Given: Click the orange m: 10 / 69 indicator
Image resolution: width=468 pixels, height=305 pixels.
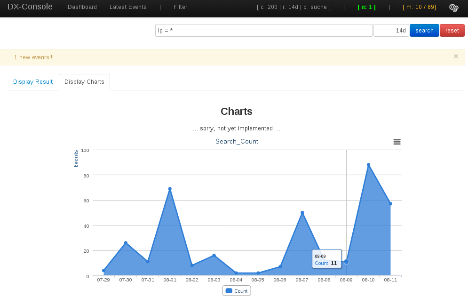Looking at the screenshot, I should point(419,7).
